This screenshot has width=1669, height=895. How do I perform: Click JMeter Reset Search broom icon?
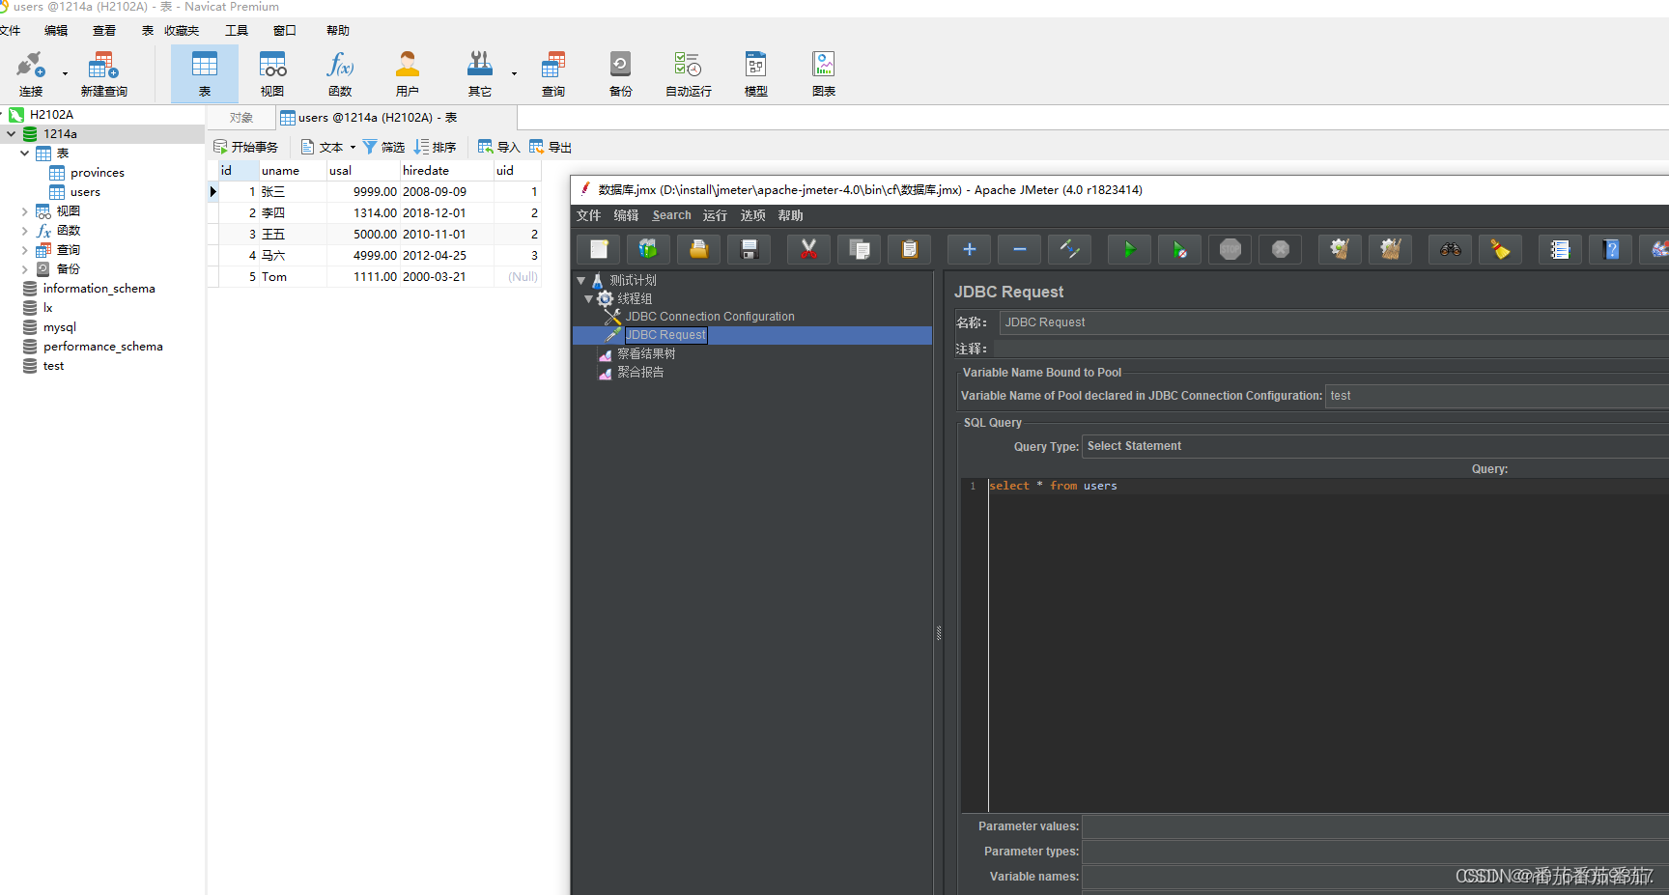click(x=1501, y=249)
